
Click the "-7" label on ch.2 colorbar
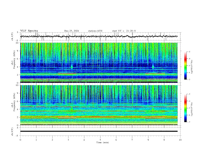point(189,122)
